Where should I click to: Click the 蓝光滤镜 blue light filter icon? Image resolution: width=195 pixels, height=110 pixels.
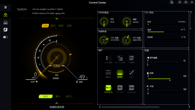click(x=148, y=58)
